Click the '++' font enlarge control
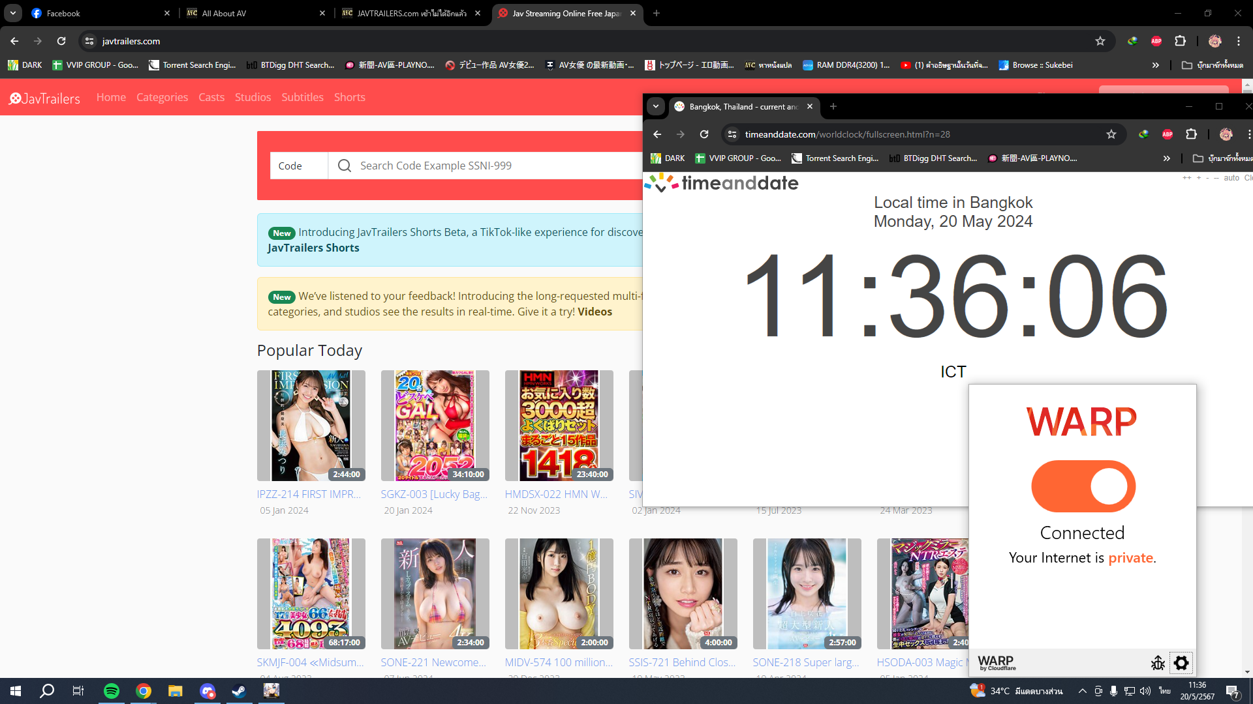 [1186, 178]
